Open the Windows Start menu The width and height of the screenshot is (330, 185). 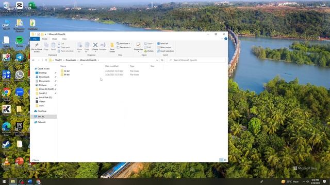click(x=4, y=181)
